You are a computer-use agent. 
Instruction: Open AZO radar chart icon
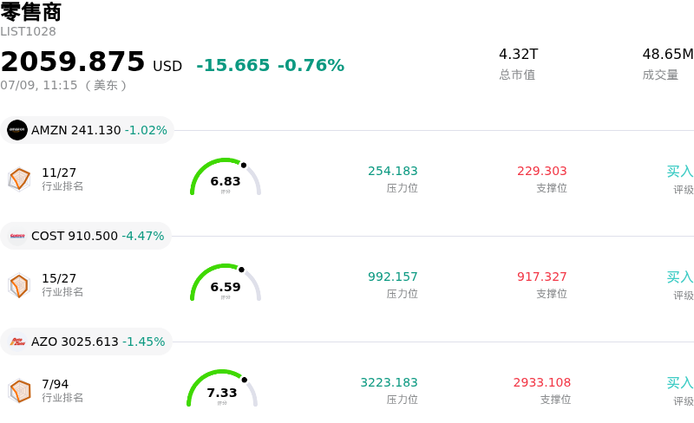[x=19, y=391]
